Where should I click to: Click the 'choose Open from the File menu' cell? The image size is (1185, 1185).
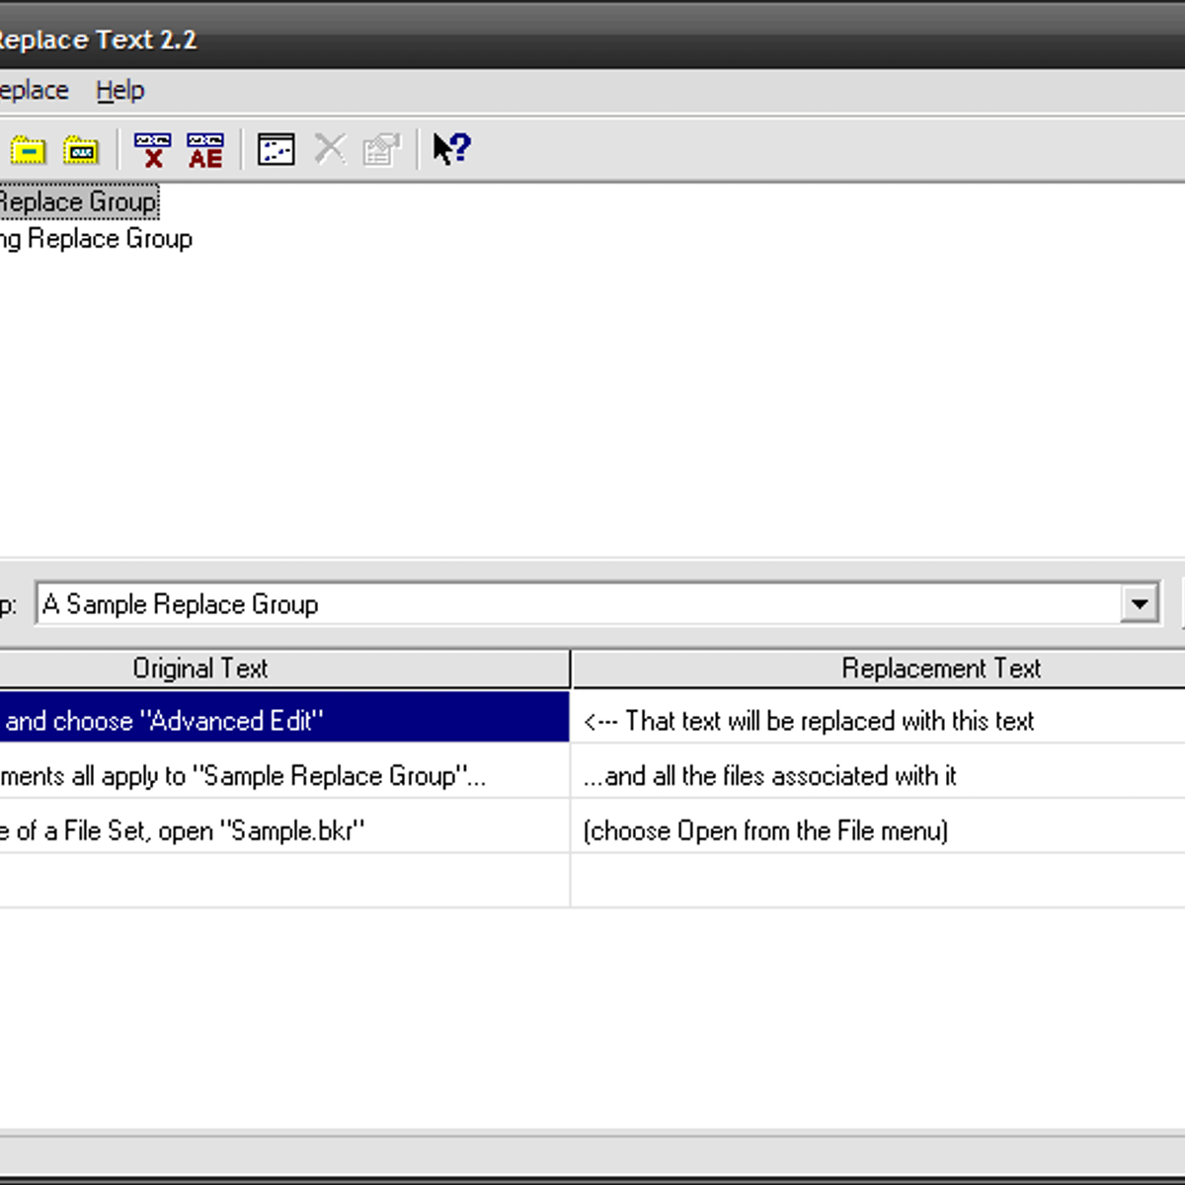765,830
